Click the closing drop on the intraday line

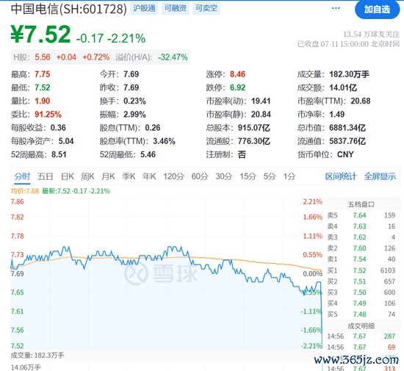click(x=322, y=314)
